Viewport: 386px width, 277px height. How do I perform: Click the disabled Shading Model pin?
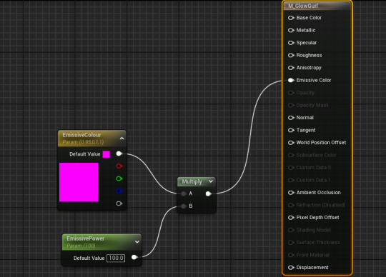pos(291,230)
